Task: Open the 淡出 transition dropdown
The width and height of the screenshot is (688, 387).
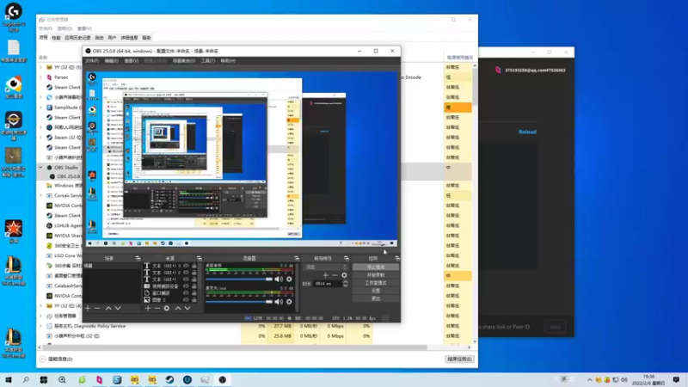Action: [x=326, y=267]
